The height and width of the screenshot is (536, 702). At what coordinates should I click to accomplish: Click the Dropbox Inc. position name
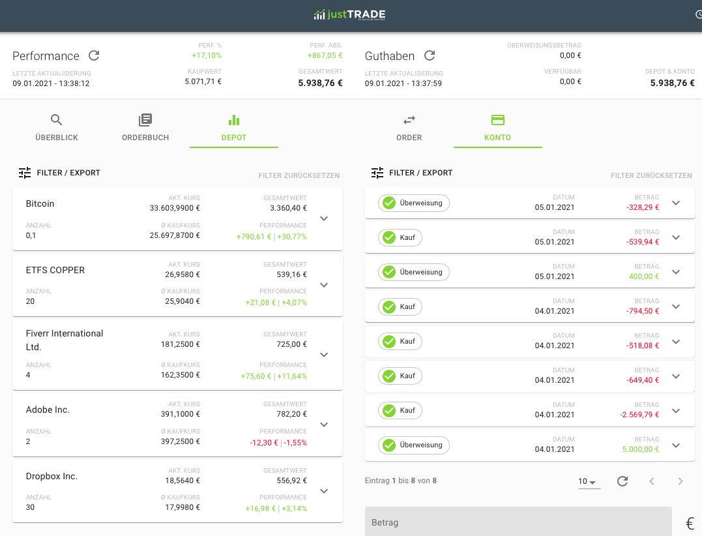51,477
